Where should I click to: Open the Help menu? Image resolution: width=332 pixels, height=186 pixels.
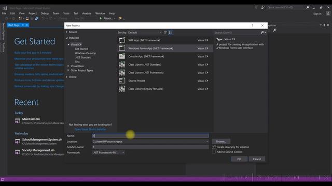pyautogui.click(x=112, y=13)
